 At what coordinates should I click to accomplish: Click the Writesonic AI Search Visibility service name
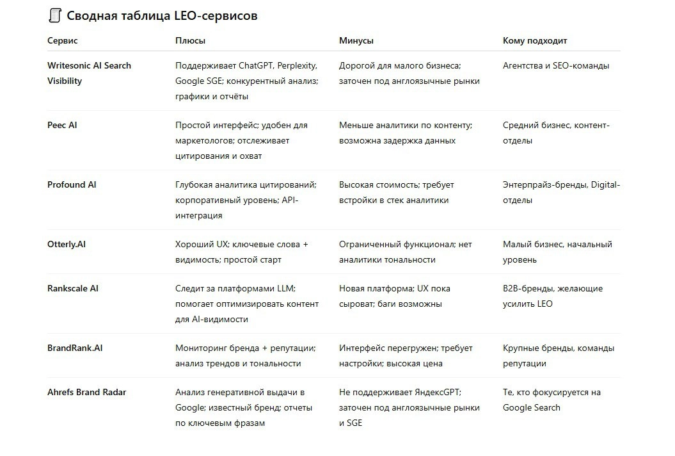(89, 73)
